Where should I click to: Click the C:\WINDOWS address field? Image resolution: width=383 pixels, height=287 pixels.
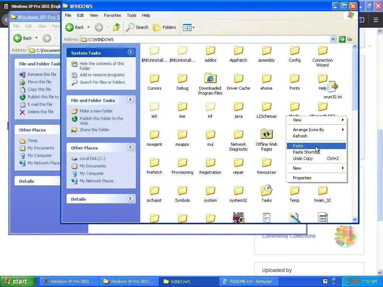pos(205,39)
